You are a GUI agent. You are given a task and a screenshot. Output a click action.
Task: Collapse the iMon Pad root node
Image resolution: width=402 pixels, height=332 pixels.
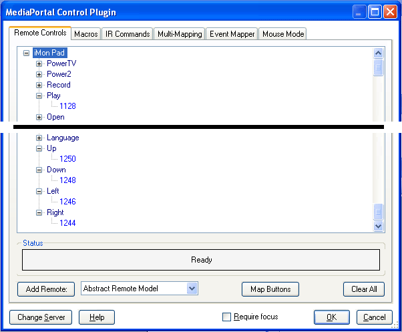pos(26,53)
